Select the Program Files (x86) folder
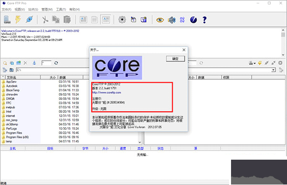287x185 pixels. pyautogui.click(x=17, y=137)
